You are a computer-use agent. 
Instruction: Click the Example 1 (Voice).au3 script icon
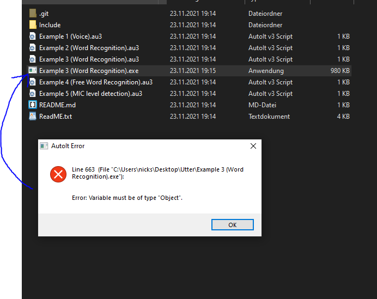click(33, 36)
